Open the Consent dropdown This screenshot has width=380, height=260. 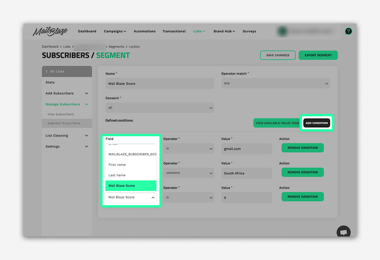coord(160,108)
